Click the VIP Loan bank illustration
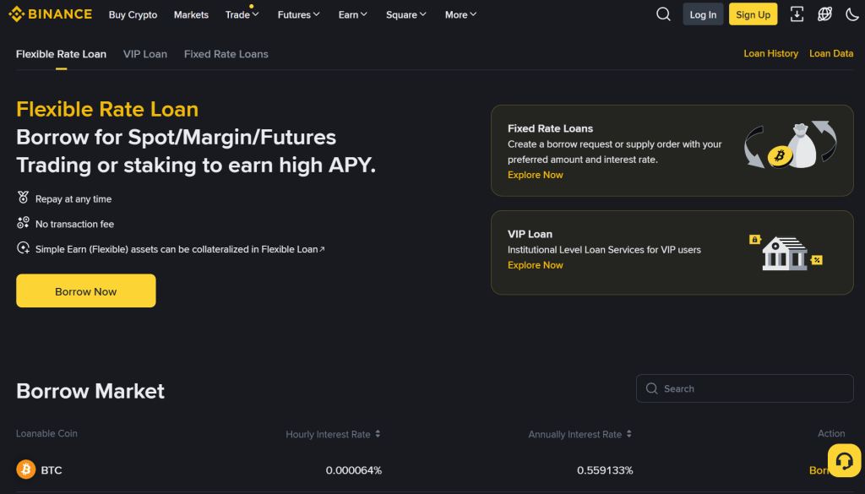 pyautogui.click(x=786, y=252)
